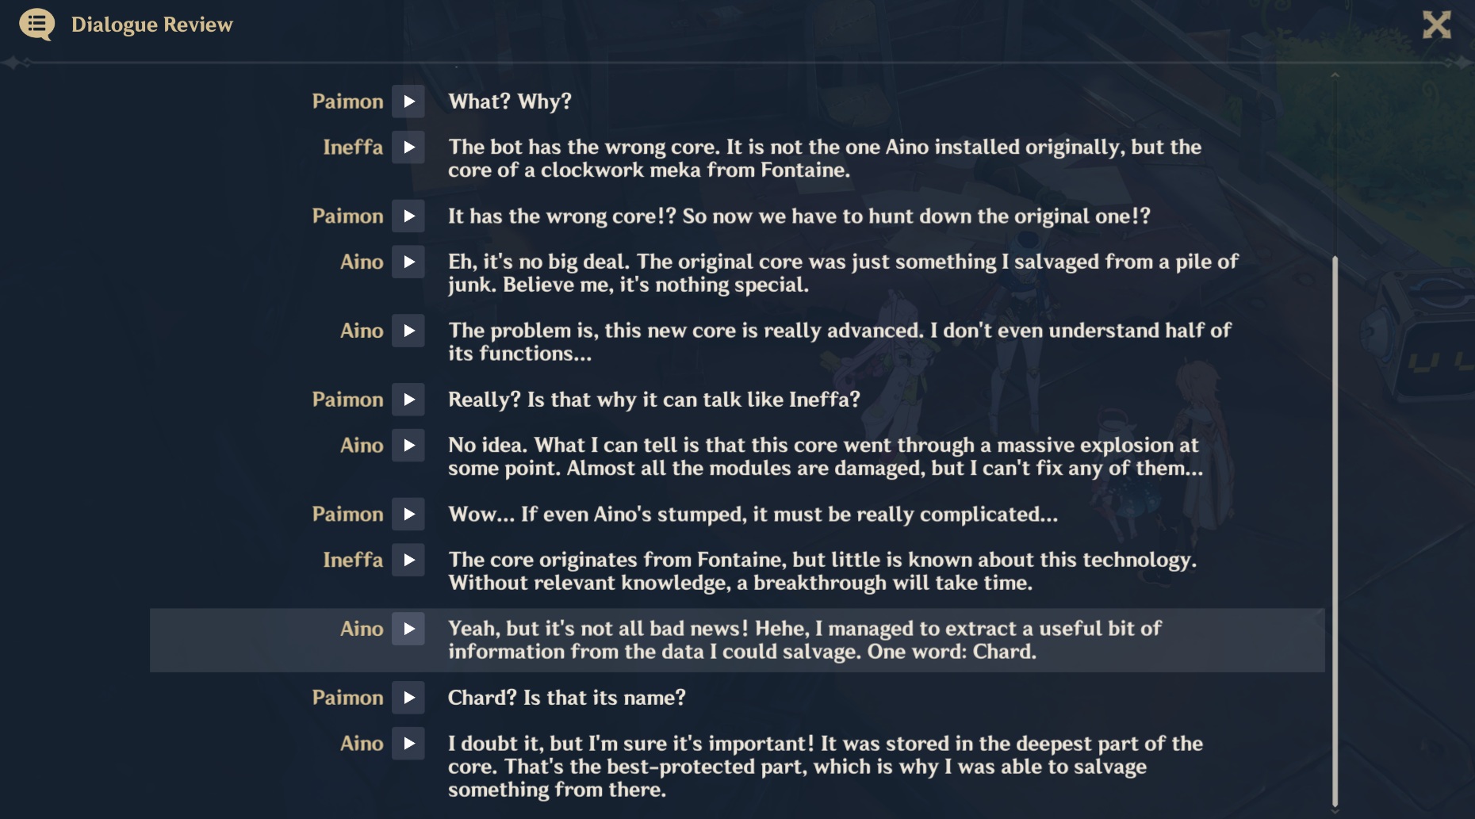
Task: Close the Dialogue Review window
Action: coord(1436,25)
